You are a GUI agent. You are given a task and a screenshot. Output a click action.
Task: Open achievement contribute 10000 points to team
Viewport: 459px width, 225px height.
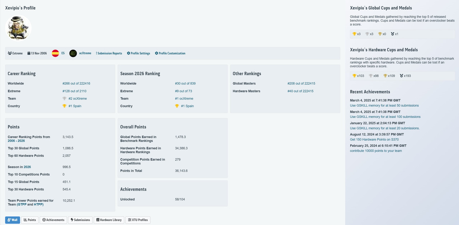pos(376,151)
